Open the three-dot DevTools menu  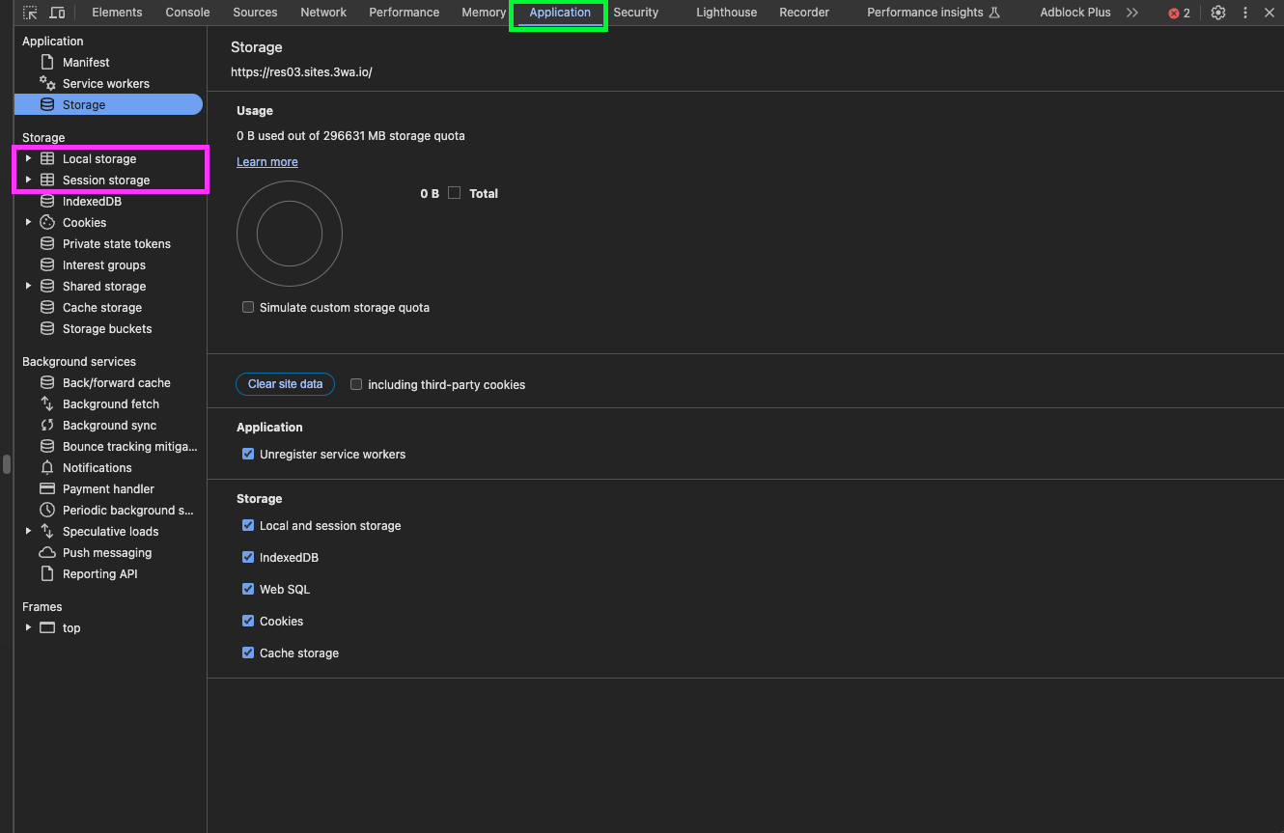pos(1244,13)
